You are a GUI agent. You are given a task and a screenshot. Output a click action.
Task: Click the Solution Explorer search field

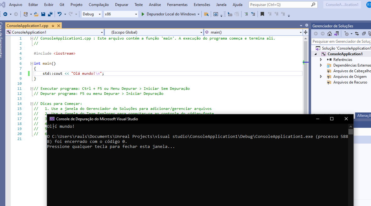[x=342, y=41]
